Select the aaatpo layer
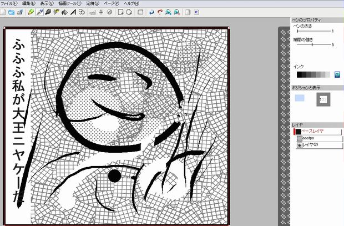 319,138
